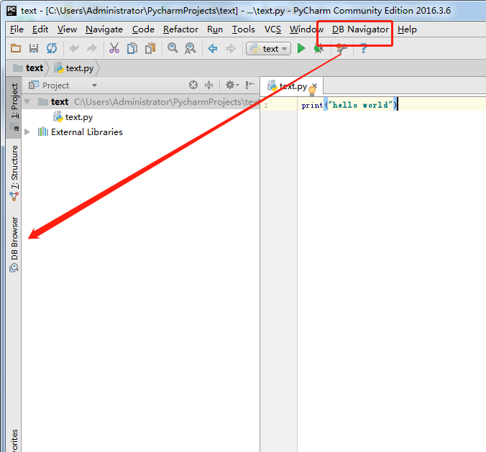
Task: Click the Copy icon in toolbar
Action: (132, 49)
